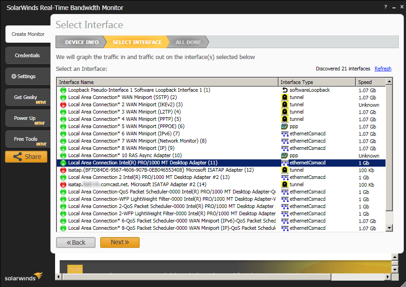
Task: Click the ppp icon in the PPPOE row
Action: [285, 126]
